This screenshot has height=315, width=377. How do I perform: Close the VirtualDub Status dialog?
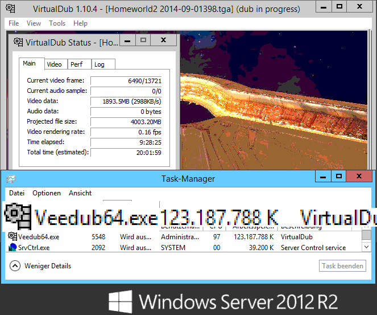pyautogui.click(x=164, y=40)
